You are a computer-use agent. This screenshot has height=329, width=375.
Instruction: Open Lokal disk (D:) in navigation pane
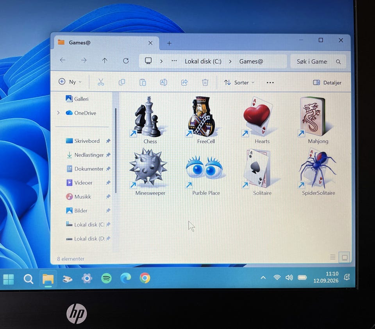[x=85, y=239]
